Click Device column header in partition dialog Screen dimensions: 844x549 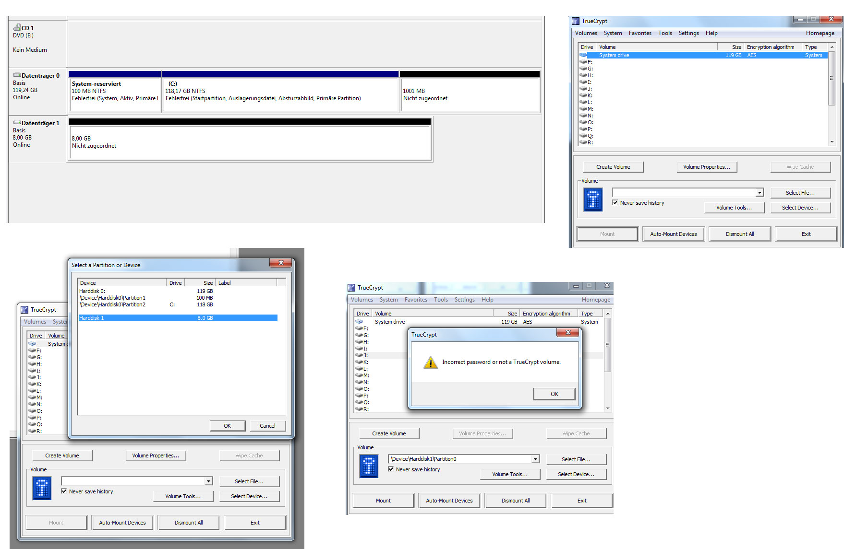[x=122, y=283]
